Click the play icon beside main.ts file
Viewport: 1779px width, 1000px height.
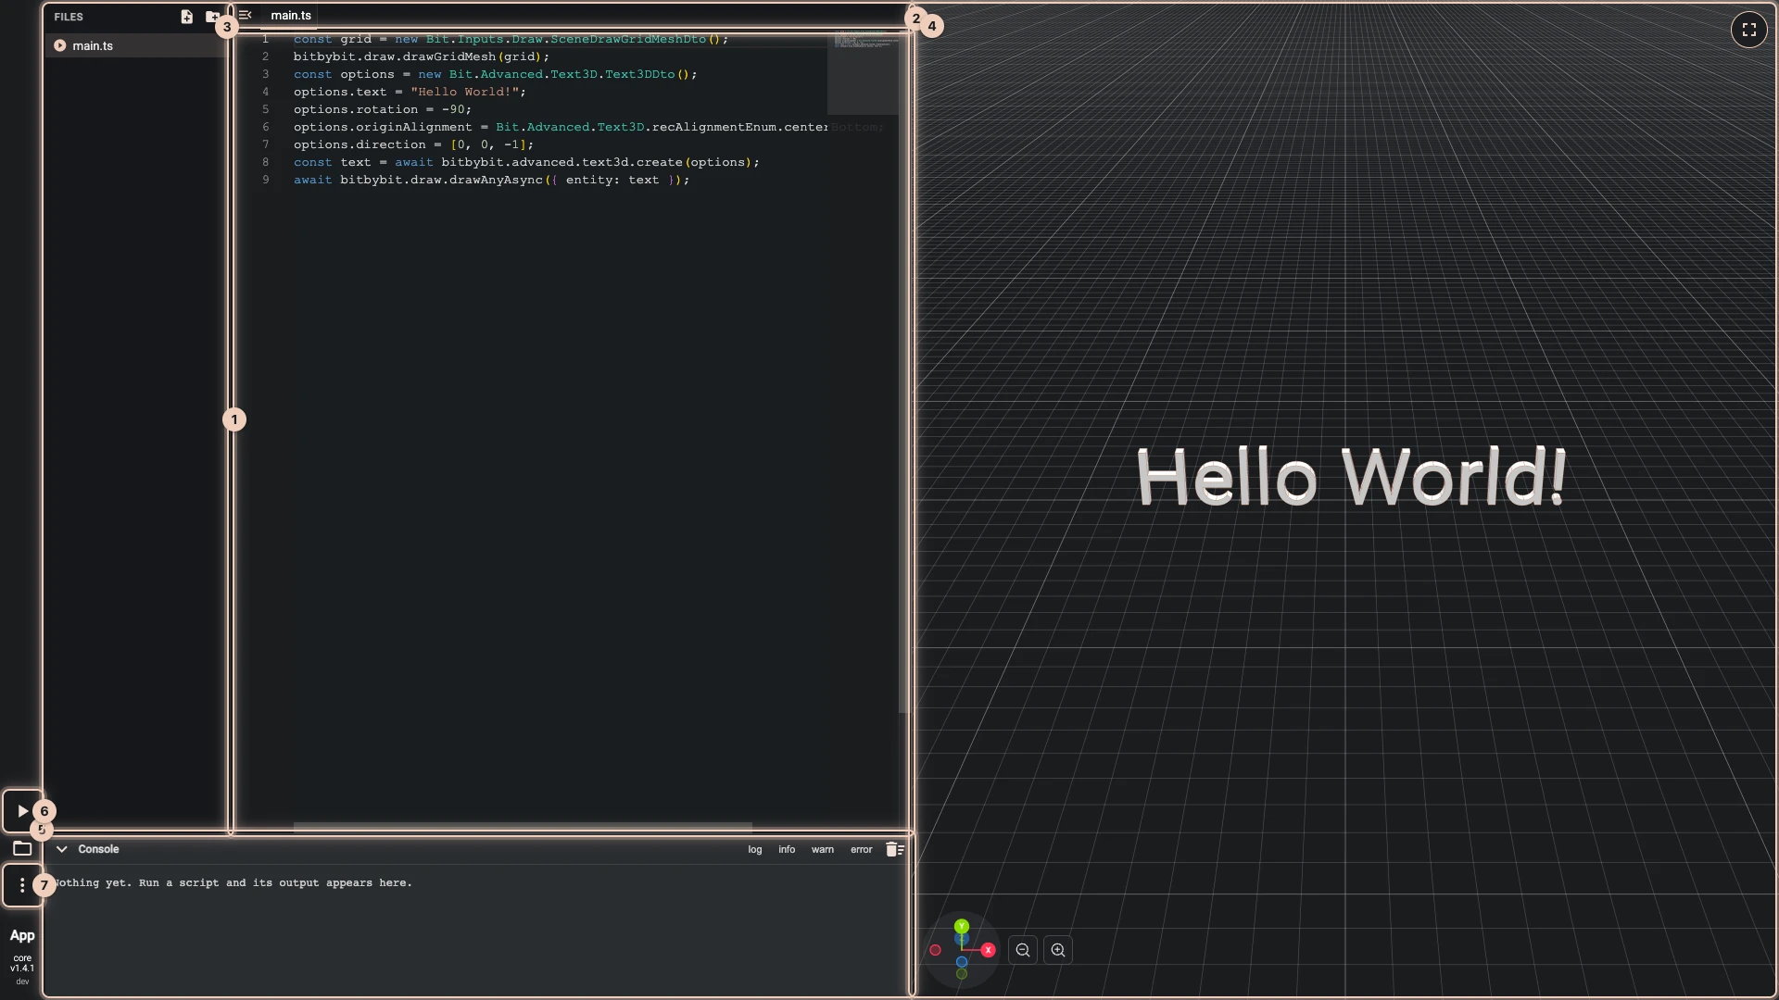pos(59,45)
